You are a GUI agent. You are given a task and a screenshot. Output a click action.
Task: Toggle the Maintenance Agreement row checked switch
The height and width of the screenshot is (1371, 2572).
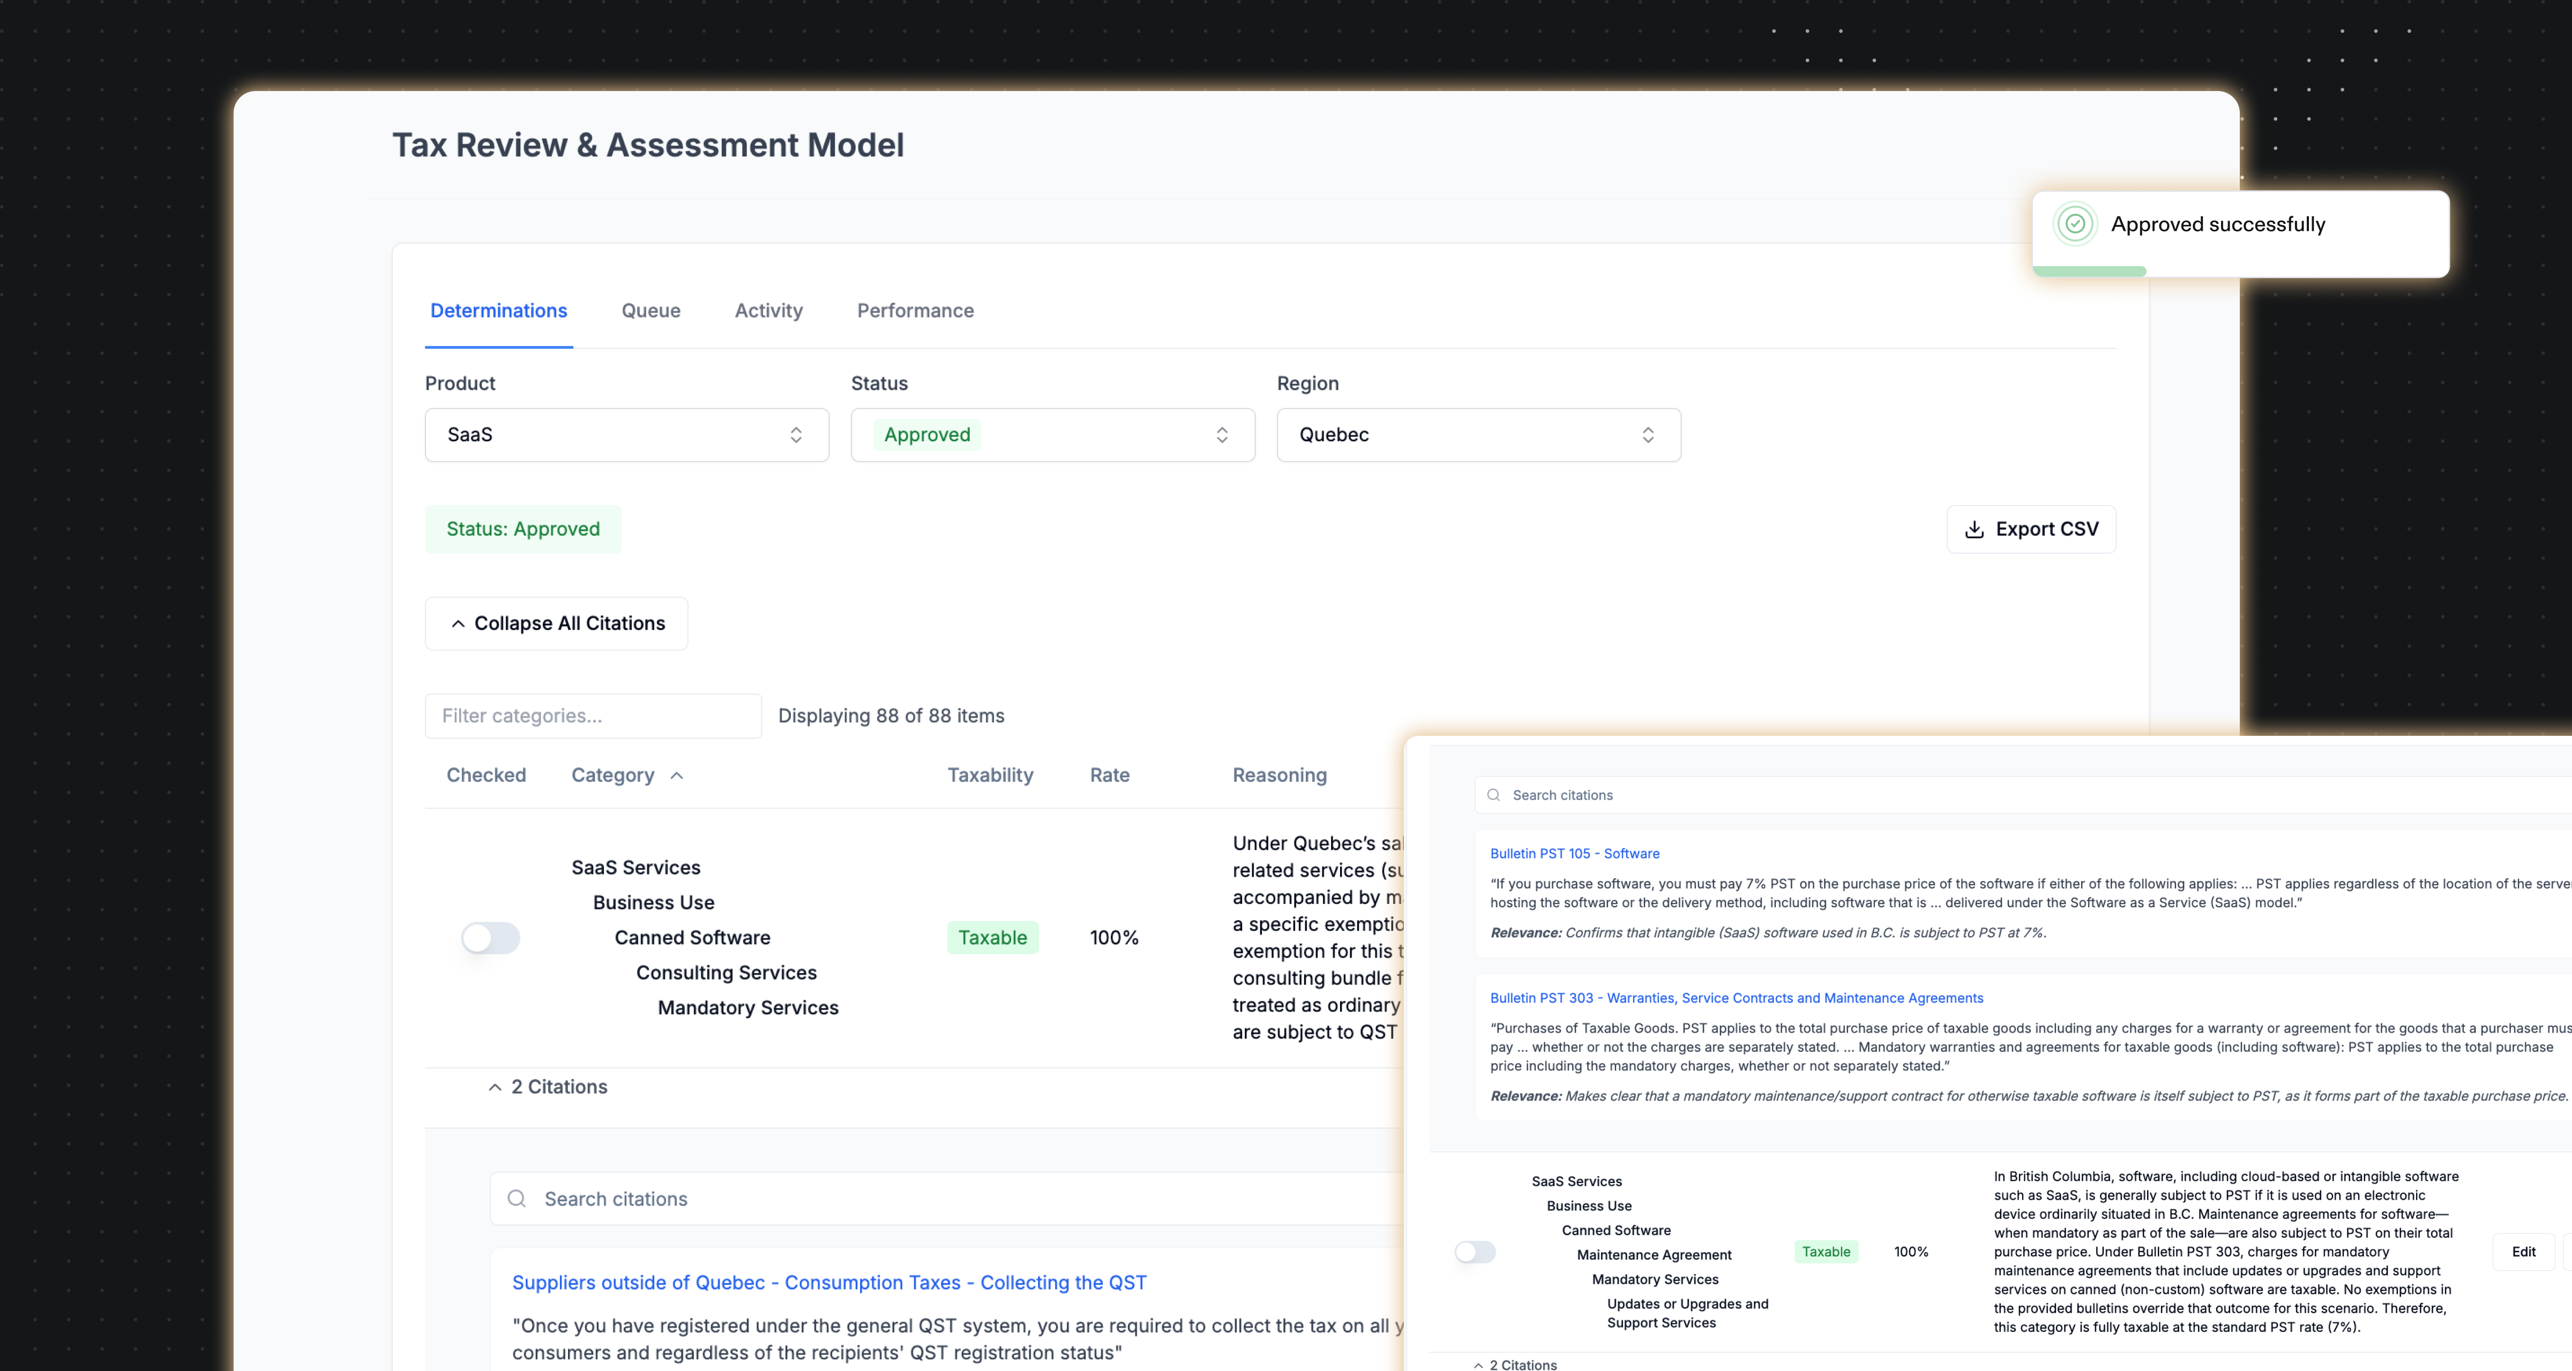(x=1475, y=1251)
